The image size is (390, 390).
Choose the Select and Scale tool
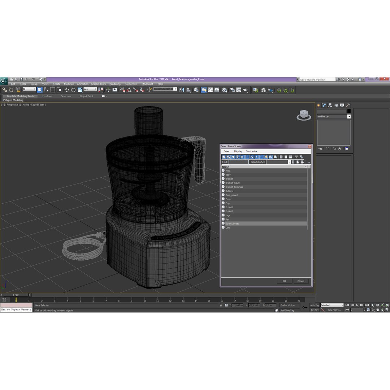80,90
